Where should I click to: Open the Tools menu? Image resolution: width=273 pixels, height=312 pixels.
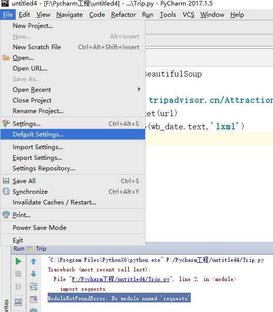pyautogui.click(x=168, y=15)
